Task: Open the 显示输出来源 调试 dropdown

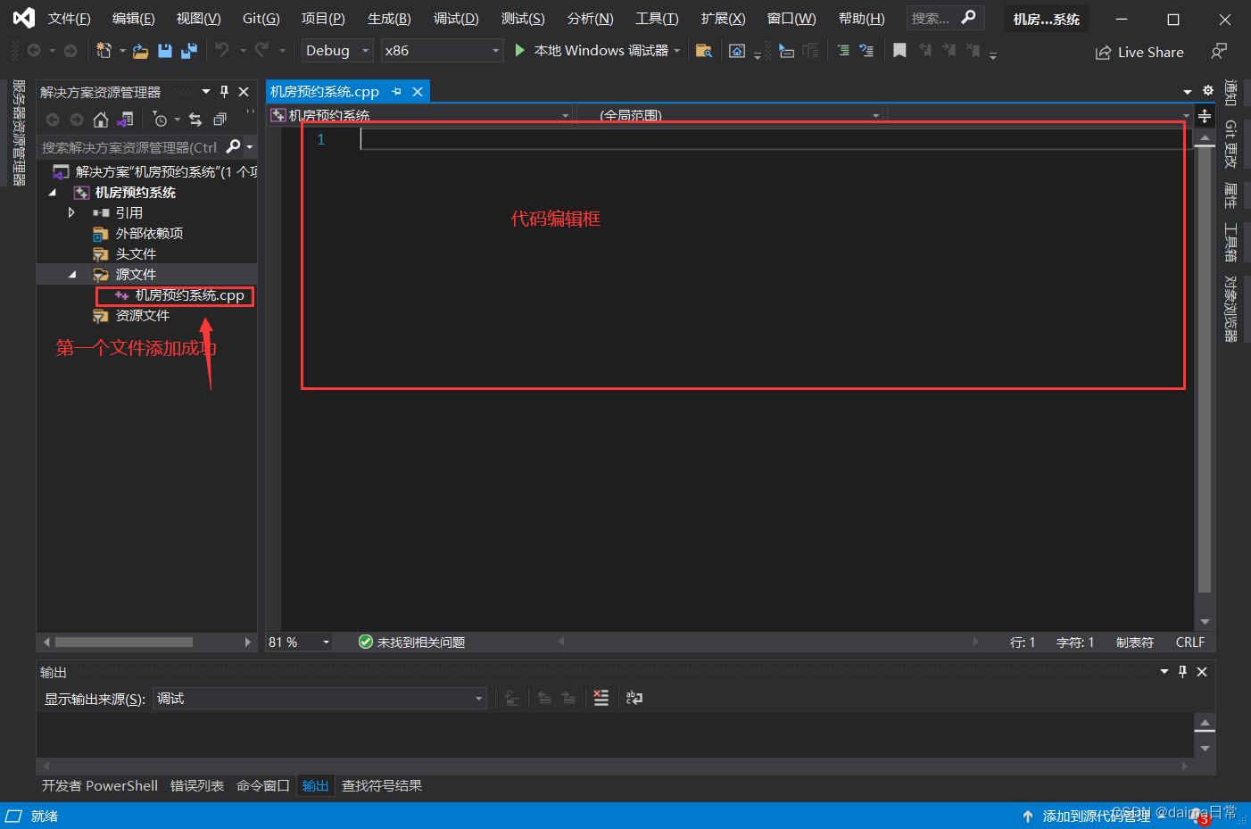Action: [319, 699]
